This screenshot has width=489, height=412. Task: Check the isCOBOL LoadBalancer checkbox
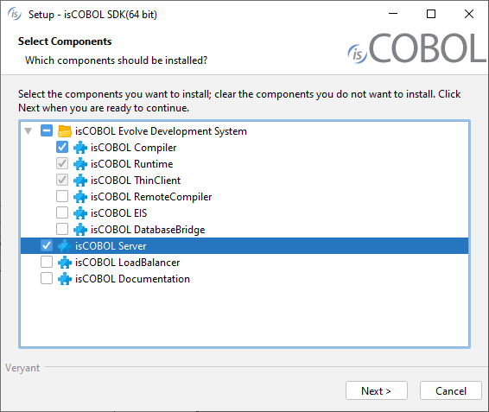(47, 262)
